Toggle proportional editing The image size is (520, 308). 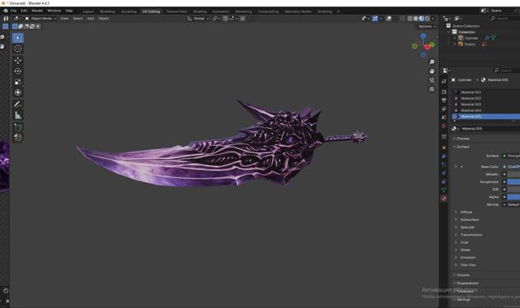click(x=243, y=19)
